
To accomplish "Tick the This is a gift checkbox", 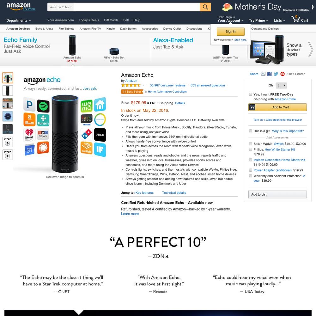I will pyautogui.click(x=251, y=131).
